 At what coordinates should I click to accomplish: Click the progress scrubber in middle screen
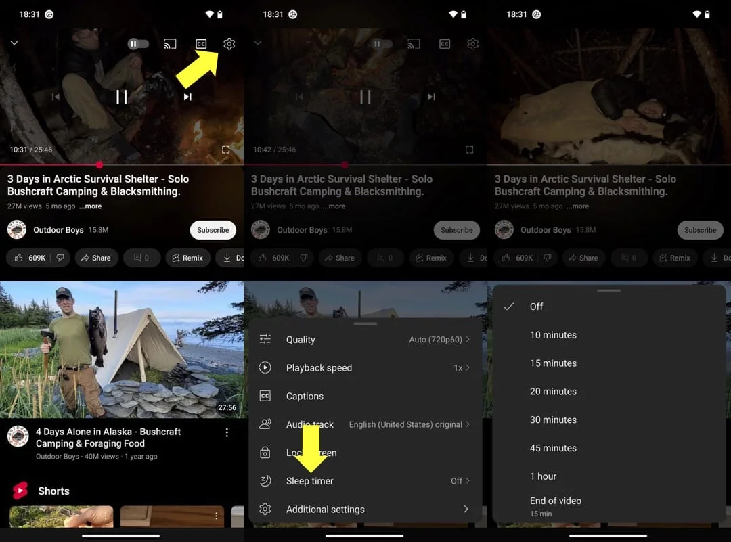click(345, 165)
